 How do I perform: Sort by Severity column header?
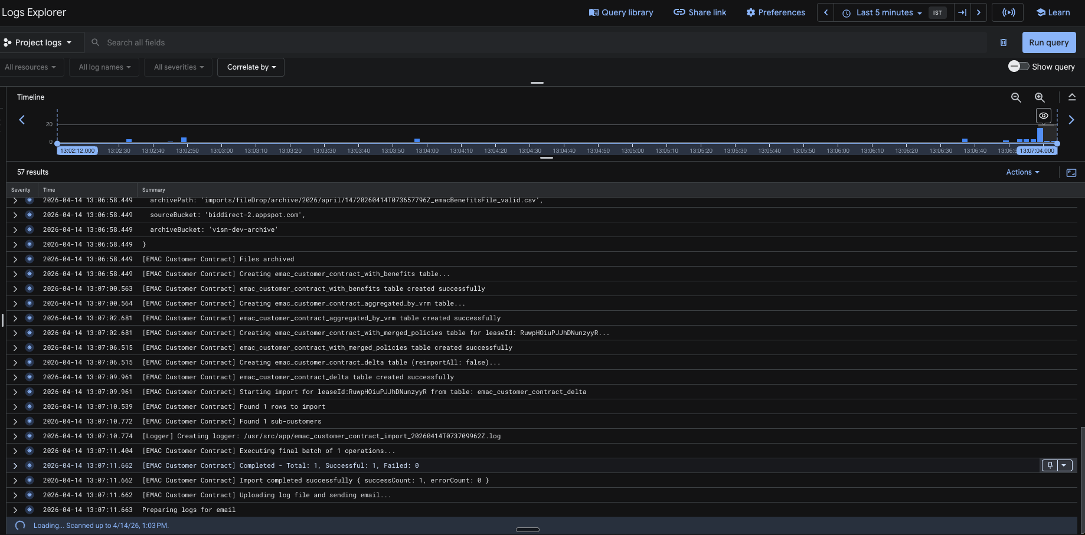click(21, 190)
